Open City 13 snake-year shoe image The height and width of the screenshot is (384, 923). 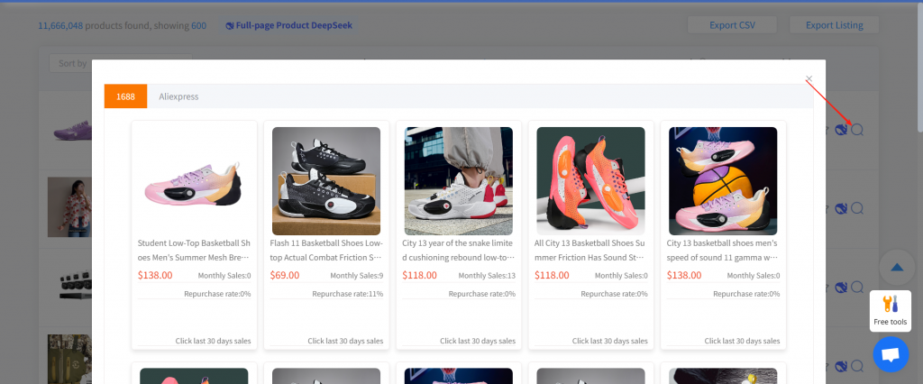point(459,181)
